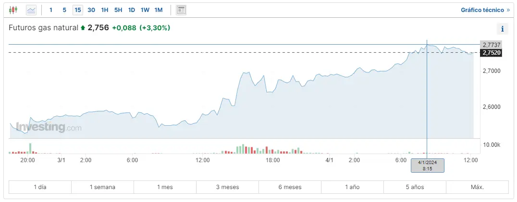Click the 4/1/2024 8:15 time marker

pyautogui.click(x=427, y=166)
